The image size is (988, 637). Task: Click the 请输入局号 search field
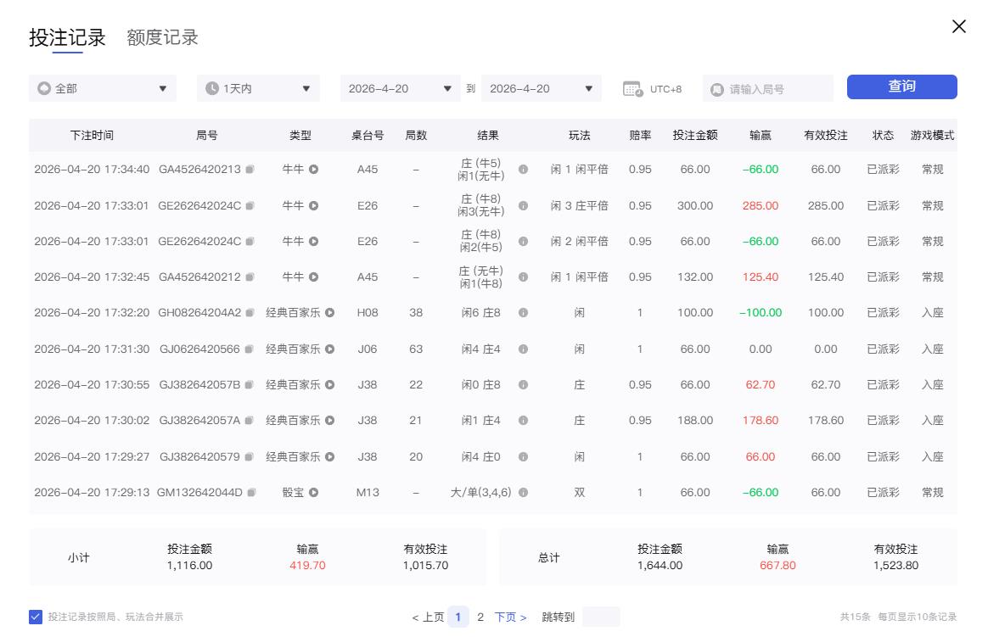[768, 89]
